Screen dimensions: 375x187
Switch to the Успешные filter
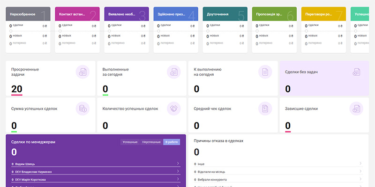click(130, 142)
